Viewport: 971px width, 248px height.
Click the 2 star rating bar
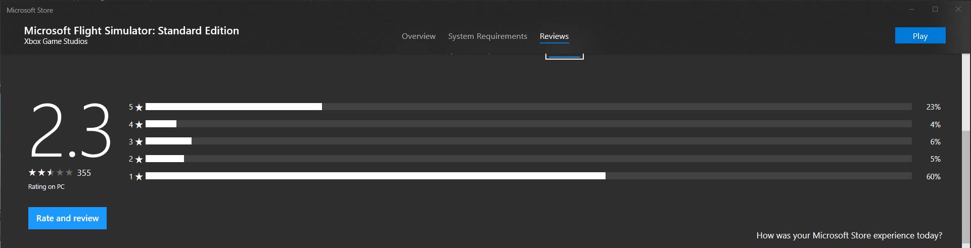coord(528,159)
